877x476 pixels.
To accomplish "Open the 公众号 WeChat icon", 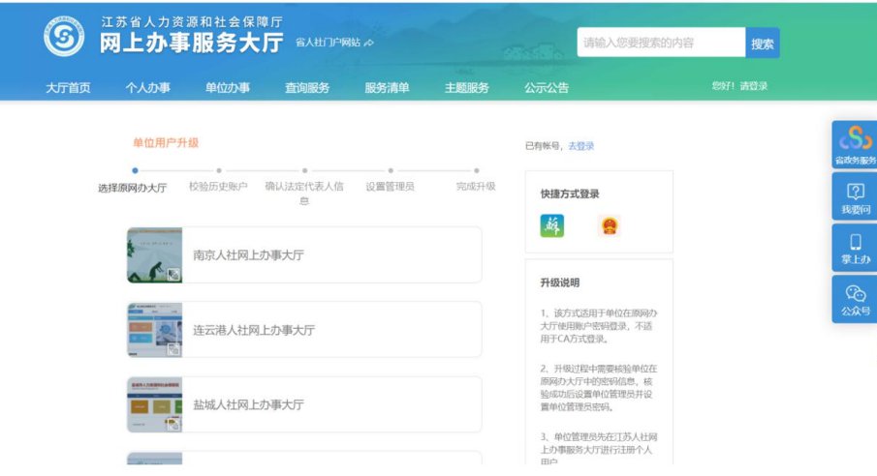I will click(855, 299).
